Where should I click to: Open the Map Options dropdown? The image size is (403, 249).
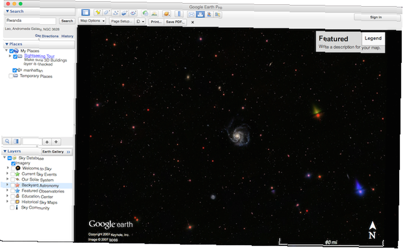tap(92, 21)
